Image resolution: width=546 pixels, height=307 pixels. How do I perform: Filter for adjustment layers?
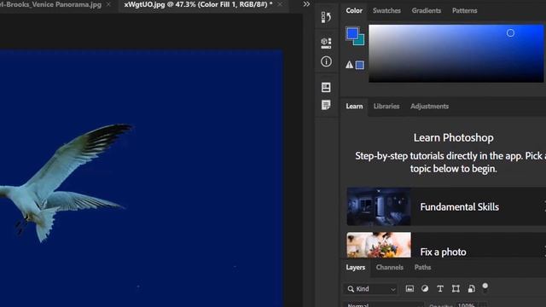point(425,288)
